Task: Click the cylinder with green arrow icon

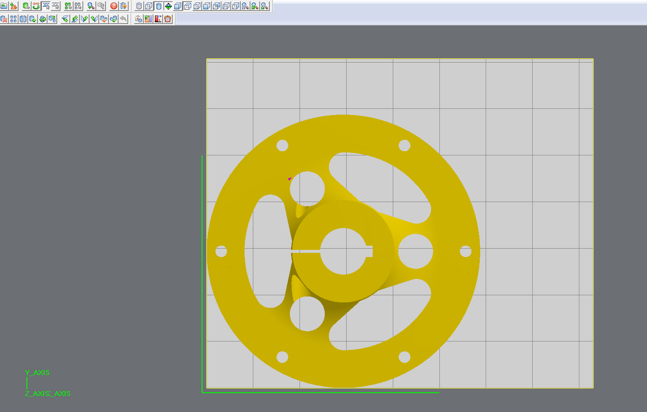Action: (x=33, y=19)
